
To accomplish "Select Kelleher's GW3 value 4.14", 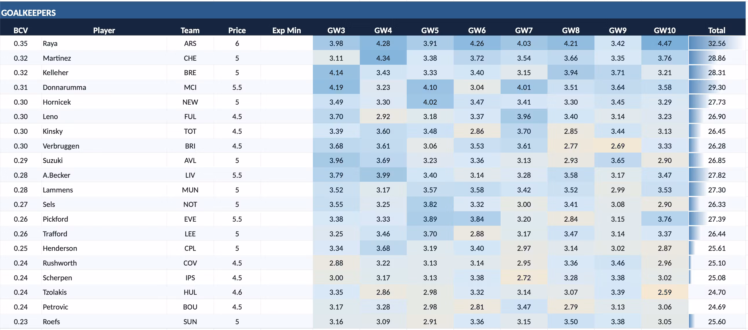I will (x=336, y=73).
